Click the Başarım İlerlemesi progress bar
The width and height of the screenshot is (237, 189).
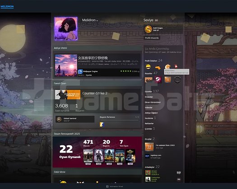[x=119, y=120]
